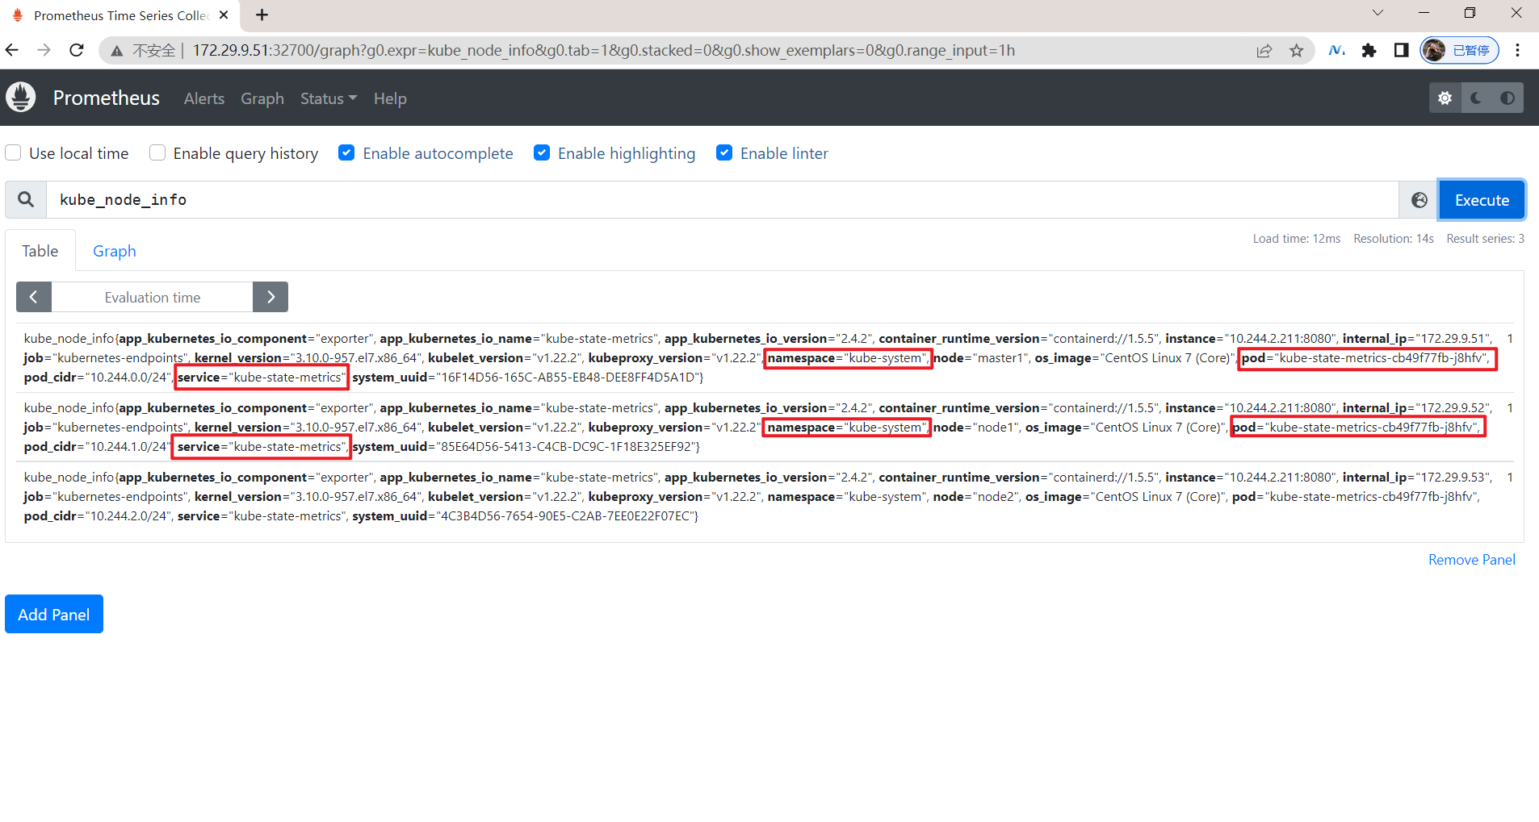Image resolution: width=1539 pixels, height=822 pixels.
Task: Open the Help page
Action: pyautogui.click(x=390, y=98)
